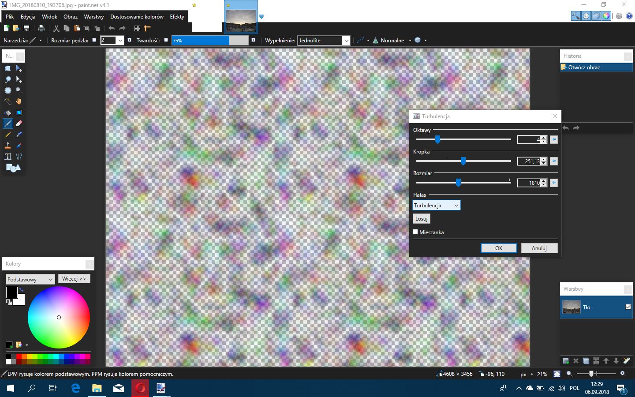Select the Paintbrush tool

[x=8, y=124]
